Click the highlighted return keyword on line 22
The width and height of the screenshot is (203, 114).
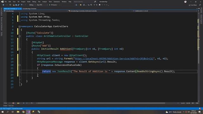click(46, 71)
